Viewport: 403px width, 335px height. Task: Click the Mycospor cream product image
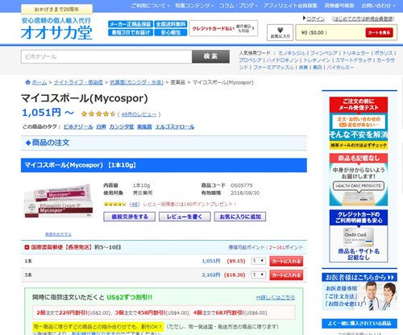click(x=58, y=201)
